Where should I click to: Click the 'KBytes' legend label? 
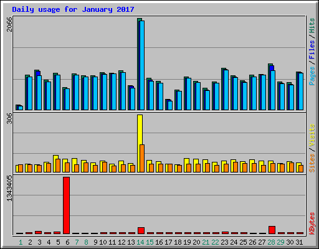[x=312, y=223]
